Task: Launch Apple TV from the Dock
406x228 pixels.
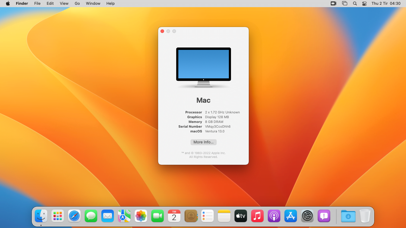Action: [241, 216]
